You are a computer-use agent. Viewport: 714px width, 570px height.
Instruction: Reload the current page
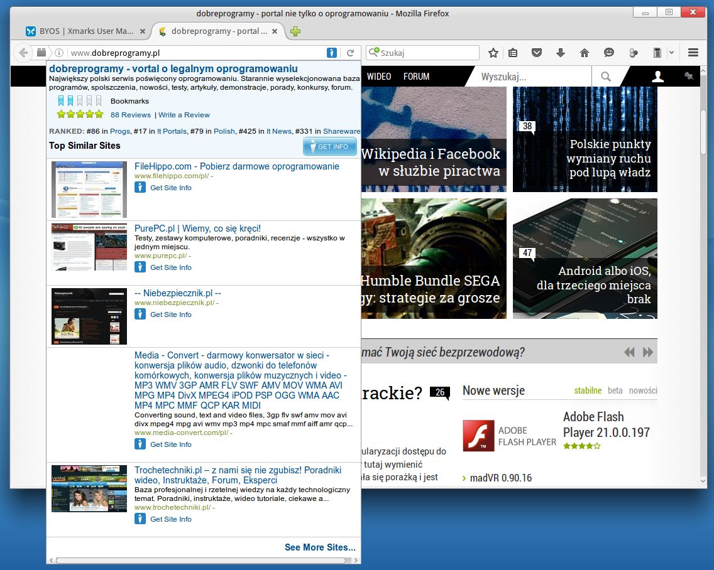[350, 53]
